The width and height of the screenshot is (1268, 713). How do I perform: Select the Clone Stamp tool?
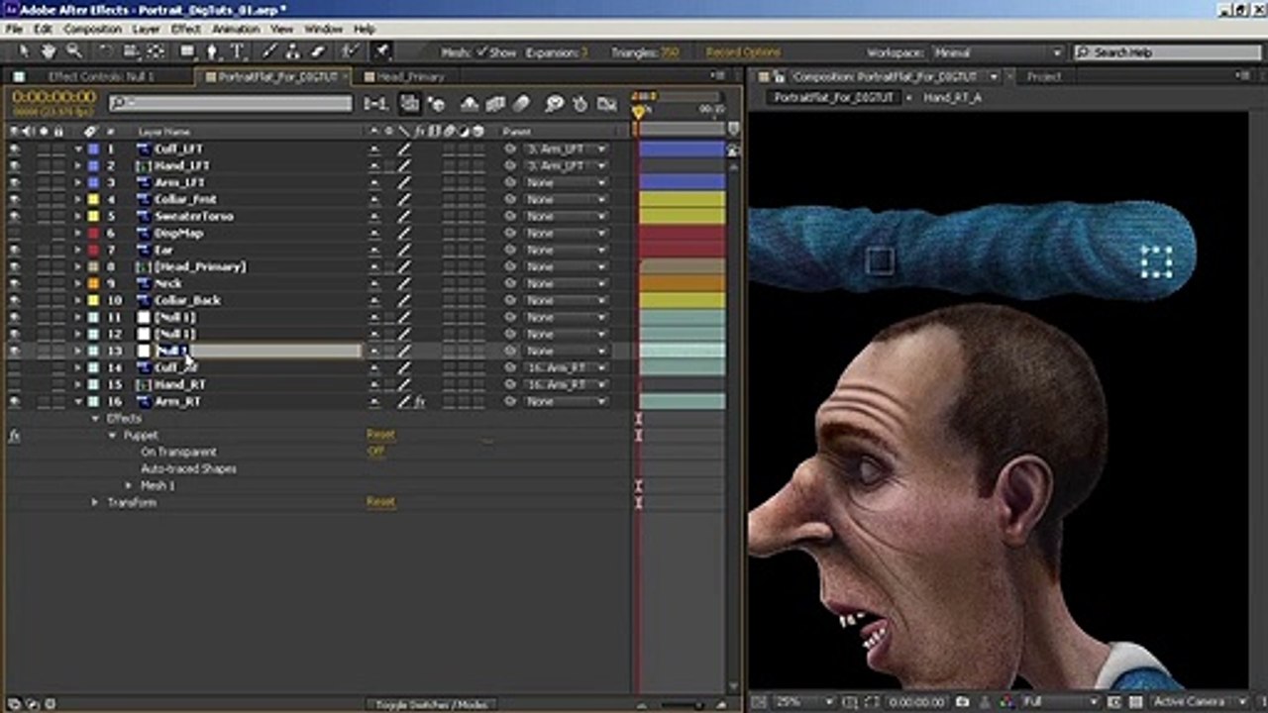click(x=294, y=51)
